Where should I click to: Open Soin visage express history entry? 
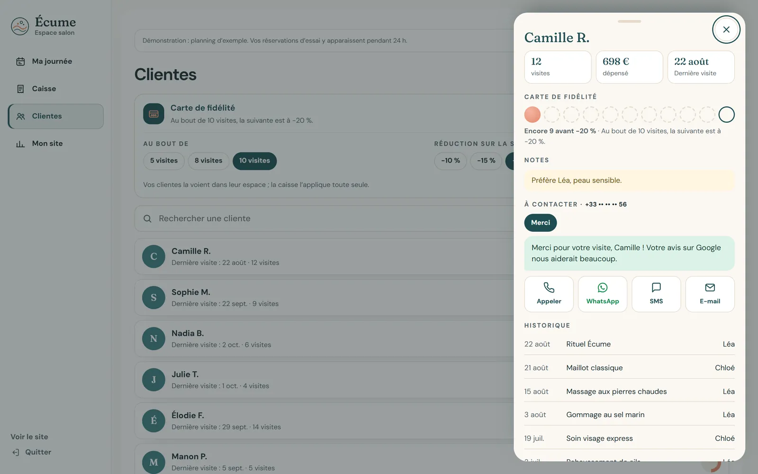[629, 438]
